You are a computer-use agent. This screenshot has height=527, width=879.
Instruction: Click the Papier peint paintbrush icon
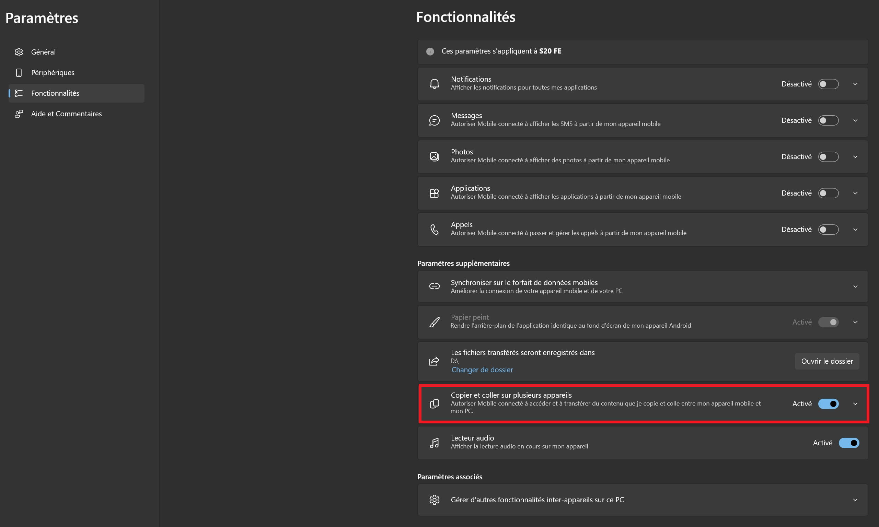[x=434, y=322]
